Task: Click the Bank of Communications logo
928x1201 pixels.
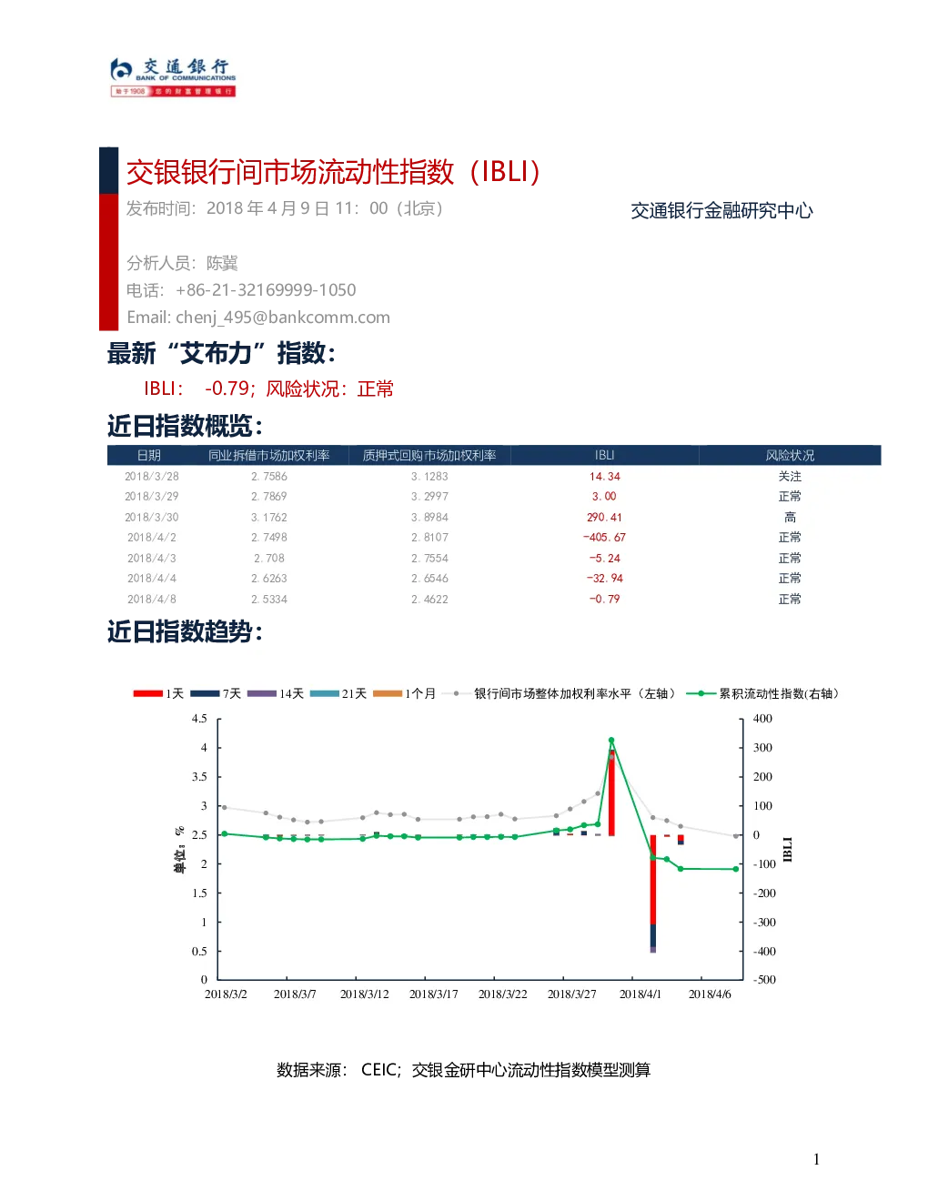Action: tap(173, 76)
